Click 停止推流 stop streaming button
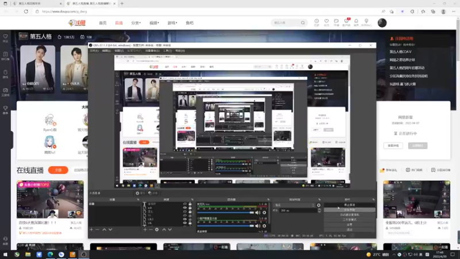This screenshot has height=259, width=460. point(350,205)
